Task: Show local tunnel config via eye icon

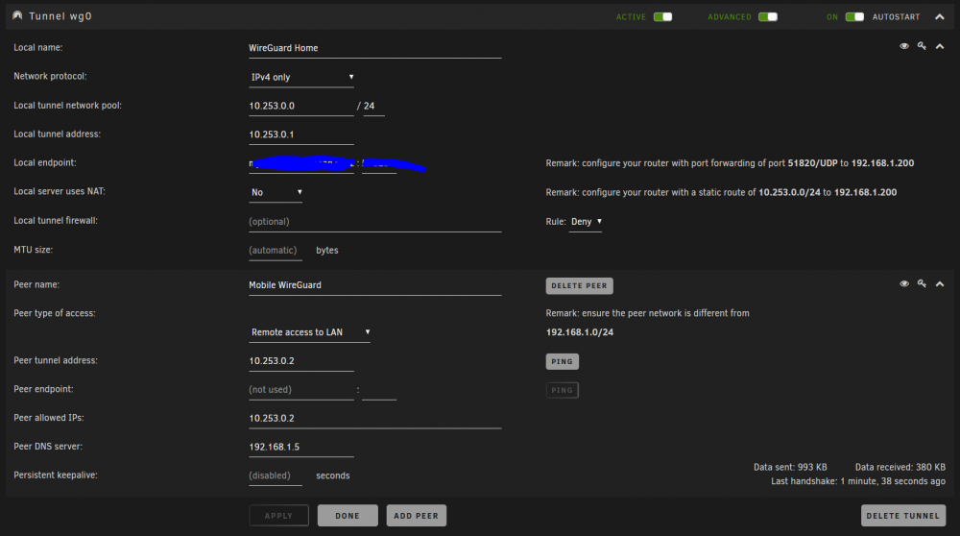Action: [903, 46]
